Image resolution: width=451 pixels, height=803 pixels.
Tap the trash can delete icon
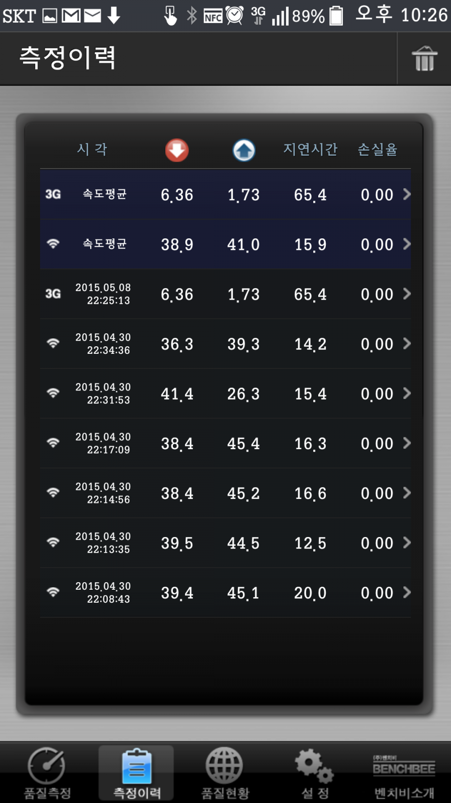[424, 59]
